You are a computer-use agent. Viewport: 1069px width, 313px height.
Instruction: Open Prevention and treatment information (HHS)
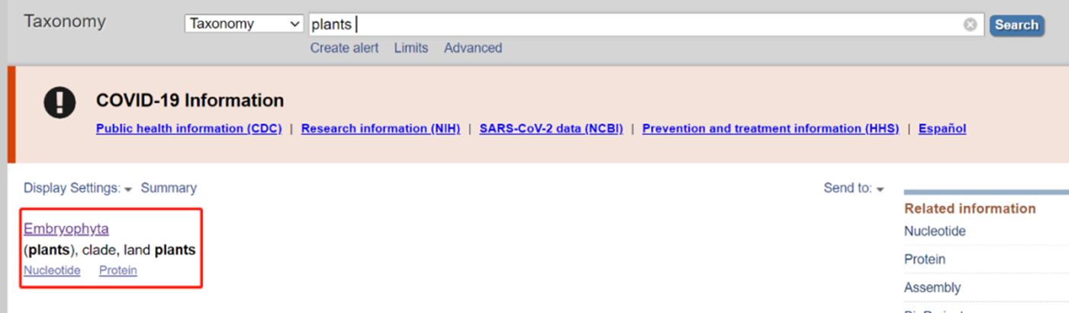(771, 128)
